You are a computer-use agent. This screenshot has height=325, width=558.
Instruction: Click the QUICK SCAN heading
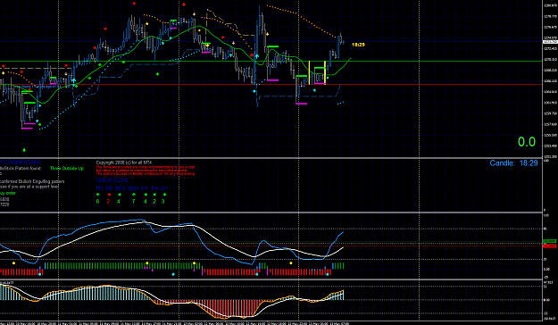coord(112,180)
